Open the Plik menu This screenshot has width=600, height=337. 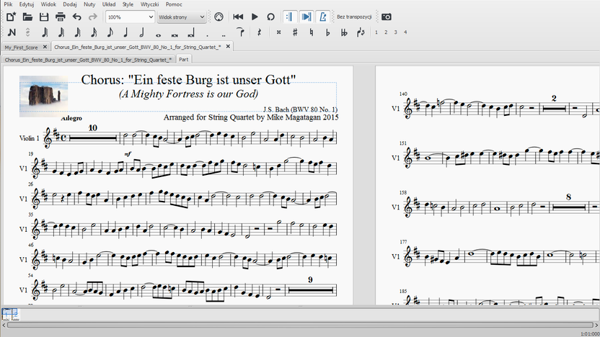coord(8,4)
